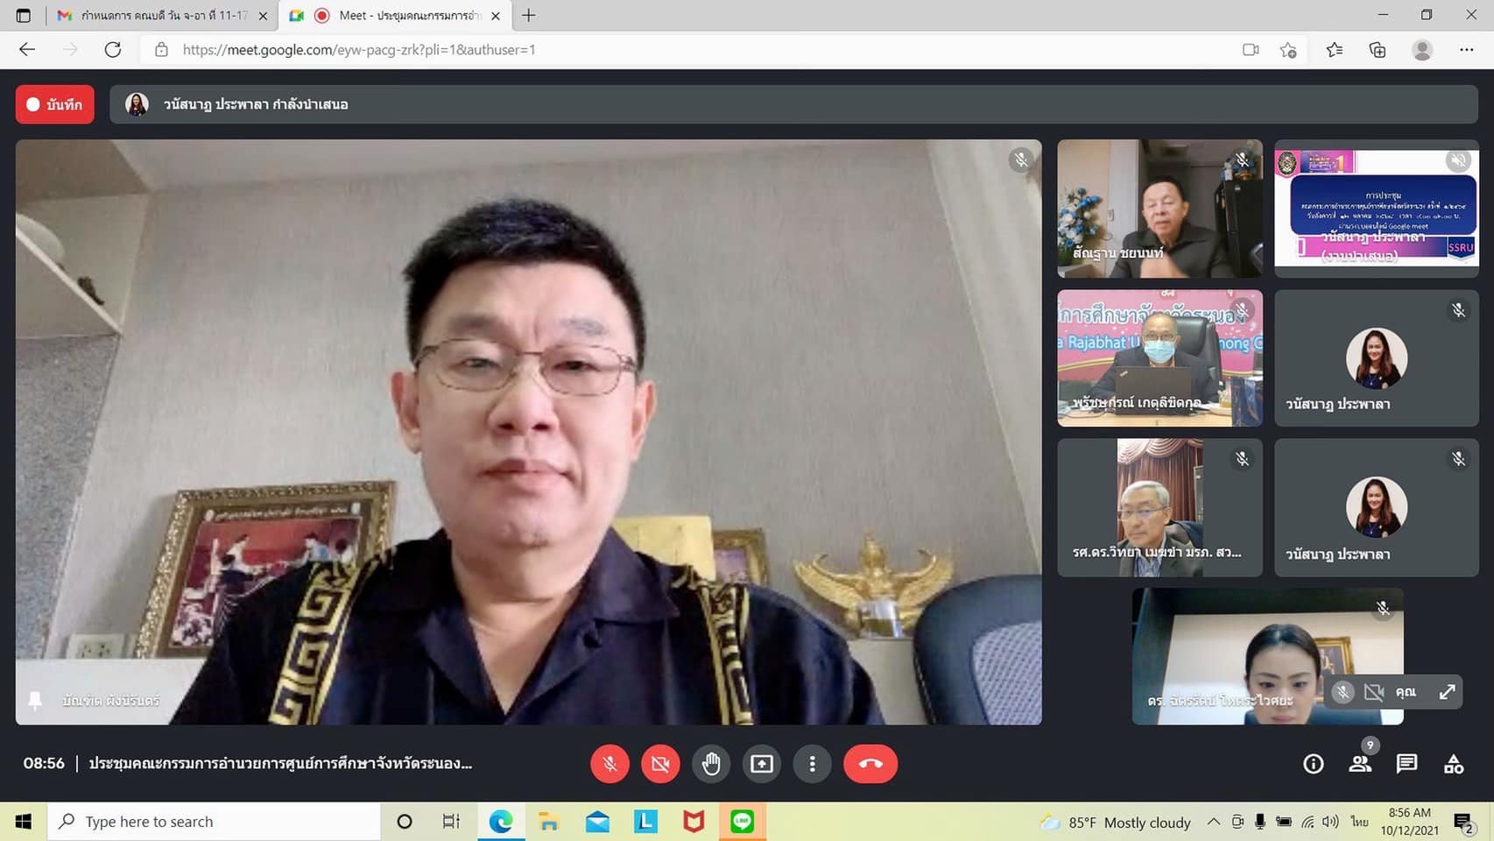The height and width of the screenshot is (841, 1494).
Task: Open a new browser tab
Action: tap(529, 16)
